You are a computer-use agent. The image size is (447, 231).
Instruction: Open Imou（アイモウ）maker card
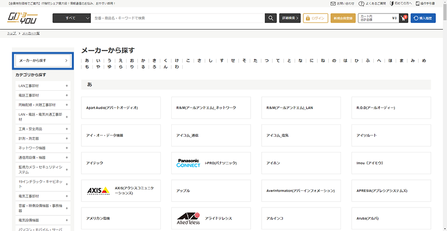pos(391,163)
